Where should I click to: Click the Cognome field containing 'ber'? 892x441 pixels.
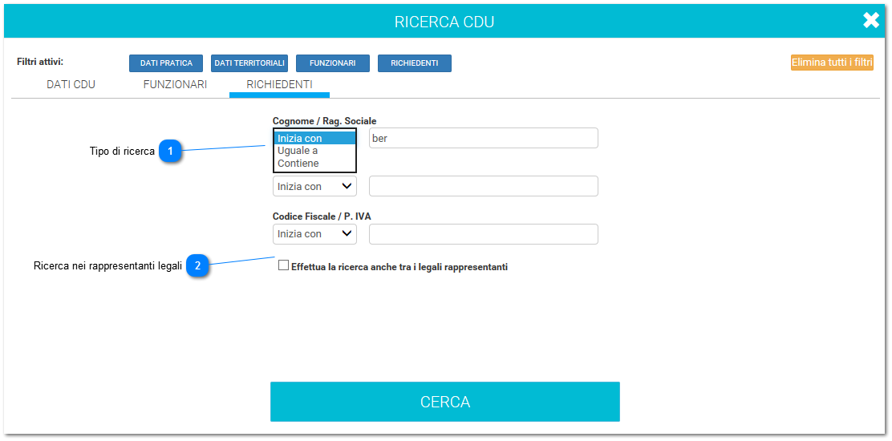pyautogui.click(x=484, y=138)
